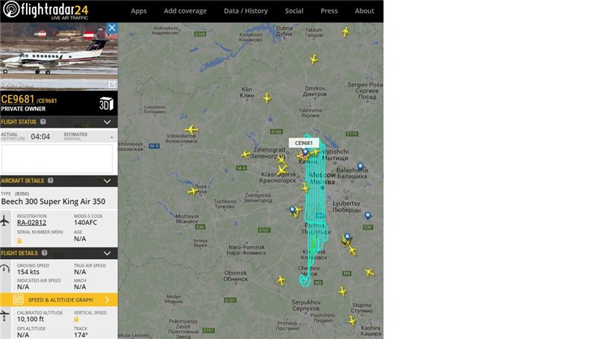Viewport: 597px width, 339px height.
Task: Open the Data / History menu
Action: [246, 11]
